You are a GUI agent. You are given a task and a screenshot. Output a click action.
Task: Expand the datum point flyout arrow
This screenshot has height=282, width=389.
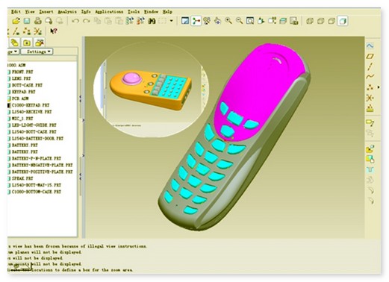[379, 87]
